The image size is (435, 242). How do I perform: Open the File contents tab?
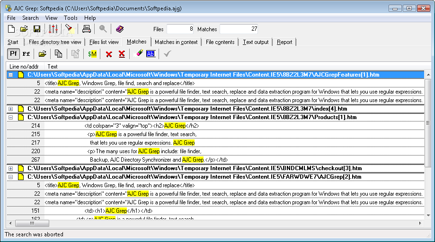(220, 42)
